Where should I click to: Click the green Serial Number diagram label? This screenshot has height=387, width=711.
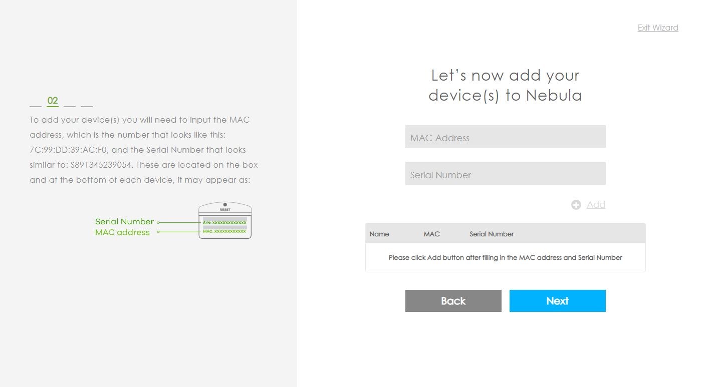124,221
